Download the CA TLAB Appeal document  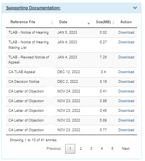coord(126,72)
